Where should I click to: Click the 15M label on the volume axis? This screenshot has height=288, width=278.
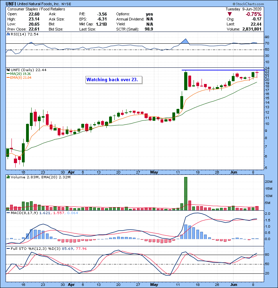[268, 189]
